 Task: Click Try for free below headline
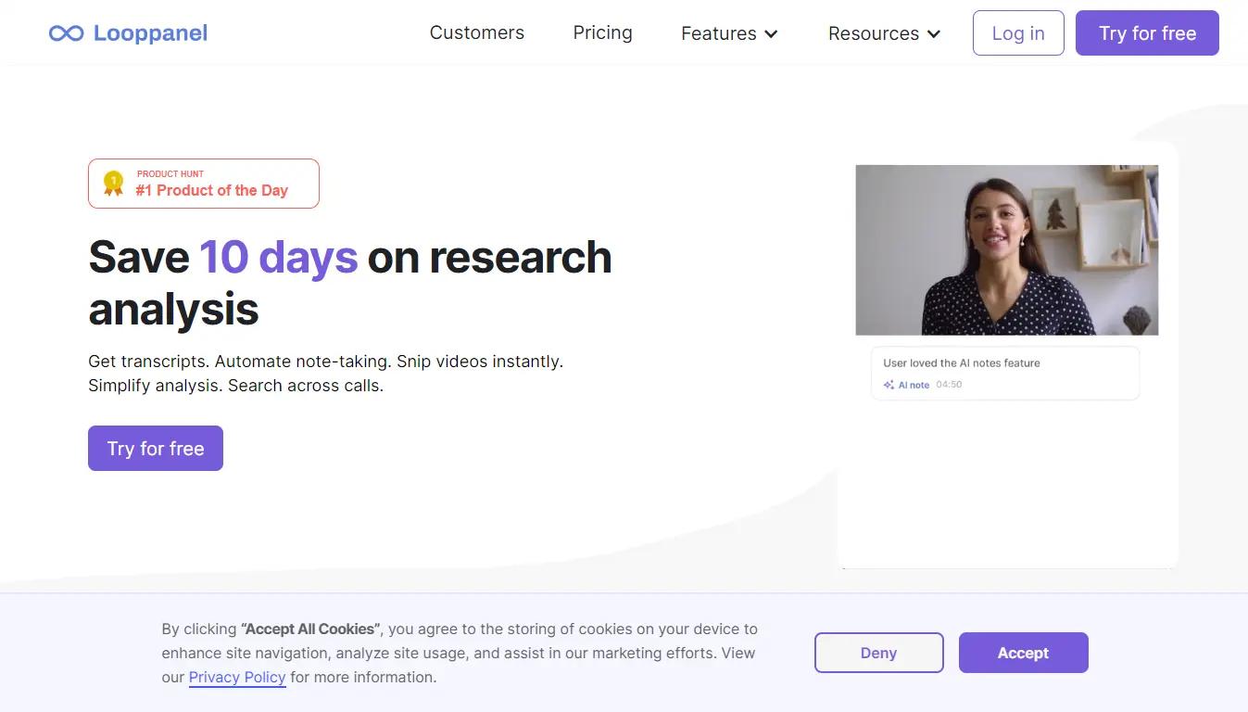156,449
